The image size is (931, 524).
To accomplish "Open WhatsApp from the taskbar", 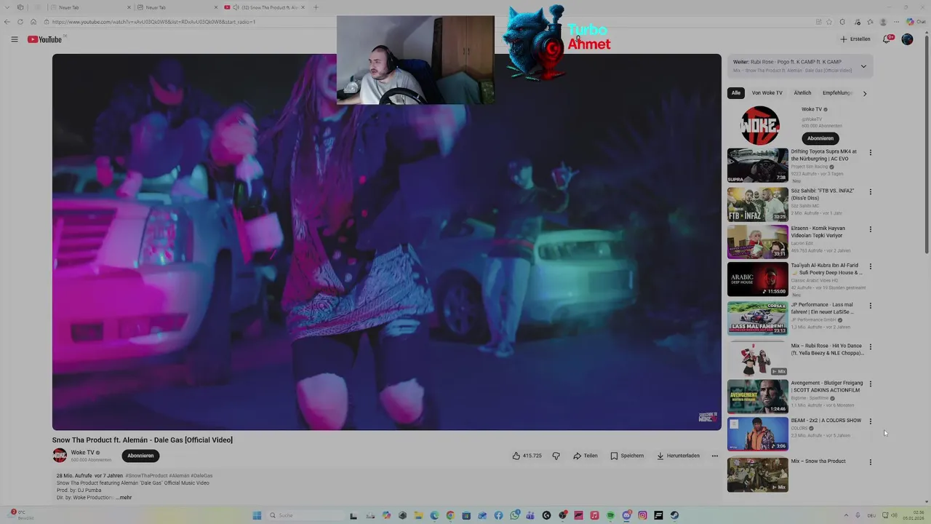I will click(514, 515).
